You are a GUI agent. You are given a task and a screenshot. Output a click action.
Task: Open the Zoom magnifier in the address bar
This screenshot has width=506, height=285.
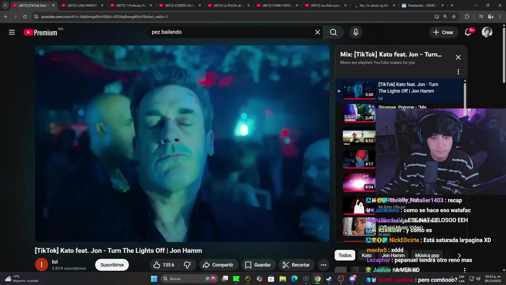pyautogui.click(x=445, y=17)
